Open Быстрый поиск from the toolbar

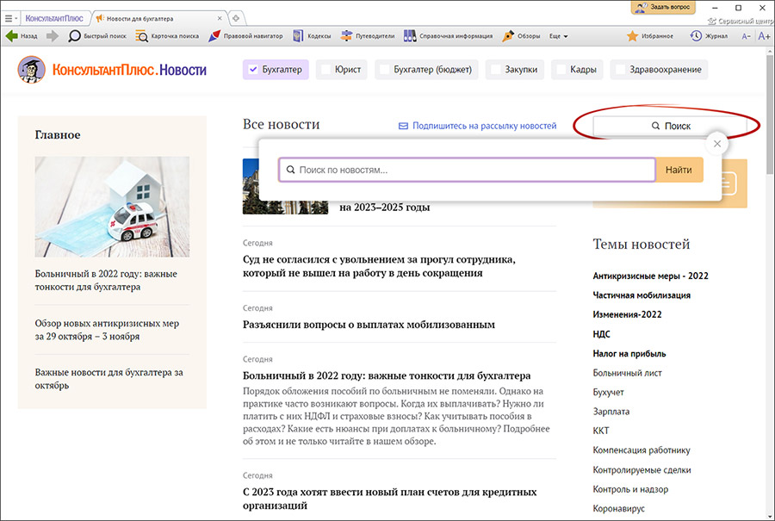click(x=96, y=36)
